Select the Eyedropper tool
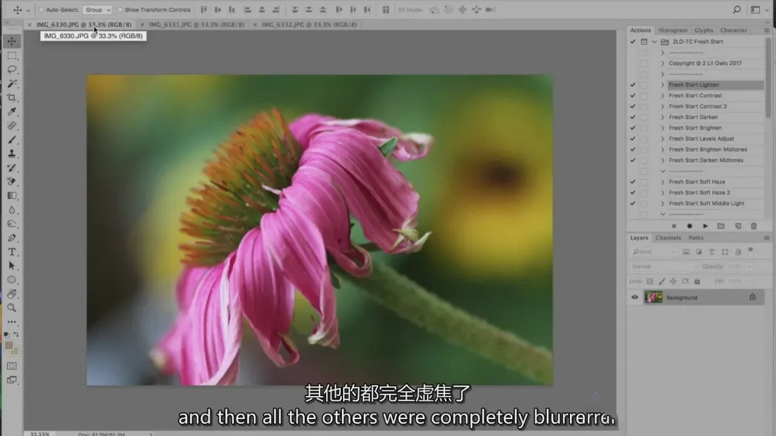This screenshot has width=776, height=436. pyautogui.click(x=12, y=111)
